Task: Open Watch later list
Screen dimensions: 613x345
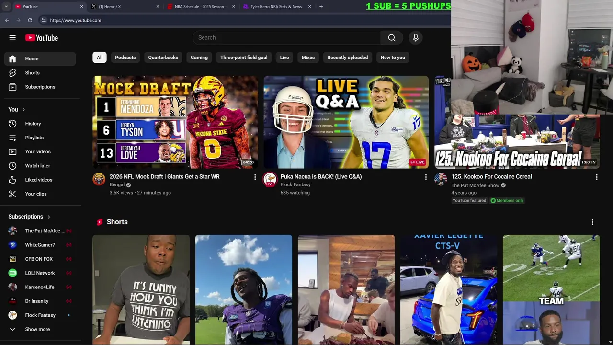Action: (40, 166)
